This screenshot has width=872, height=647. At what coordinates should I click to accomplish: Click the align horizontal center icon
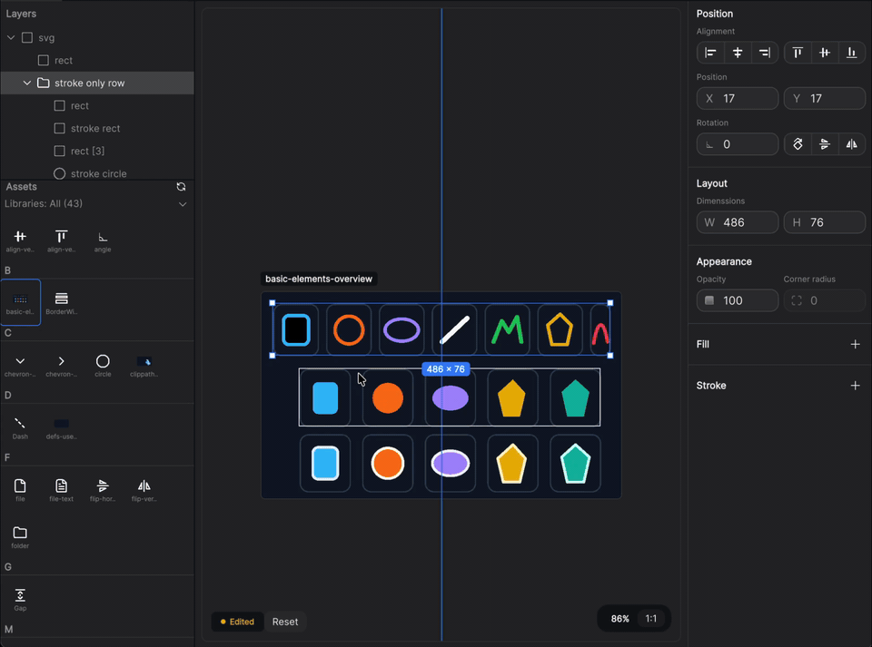(x=738, y=53)
